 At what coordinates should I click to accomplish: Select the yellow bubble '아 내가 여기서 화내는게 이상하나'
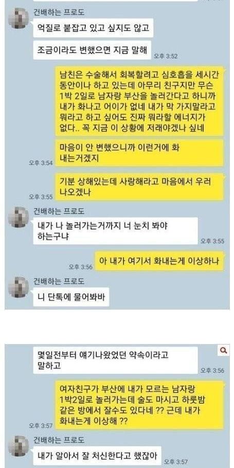(x=159, y=261)
